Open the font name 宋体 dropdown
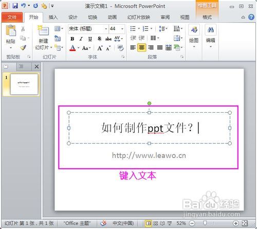The height and width of the screenshot is (229, 257). [x=106, y=29]
